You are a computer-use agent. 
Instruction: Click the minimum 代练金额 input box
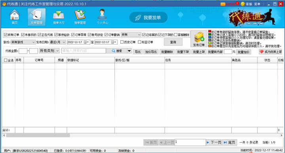pos(23,51)
